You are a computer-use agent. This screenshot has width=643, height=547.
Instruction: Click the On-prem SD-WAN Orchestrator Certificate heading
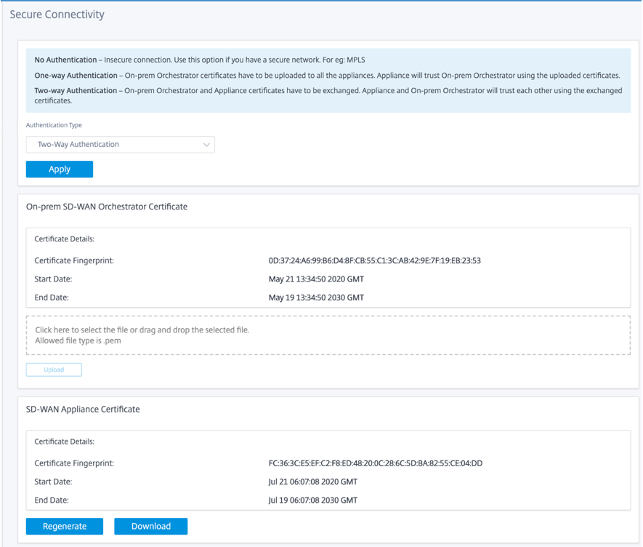click(x=107, y=207)
